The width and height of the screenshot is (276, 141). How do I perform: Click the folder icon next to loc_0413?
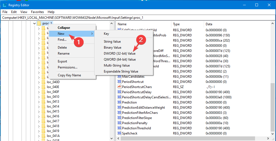44,102
